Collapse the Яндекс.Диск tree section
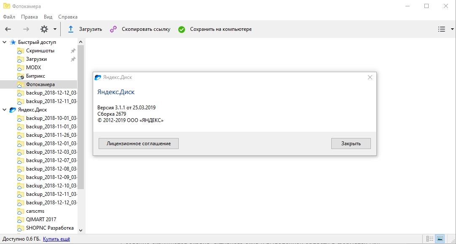456x244 pixels. click(4, 110)
